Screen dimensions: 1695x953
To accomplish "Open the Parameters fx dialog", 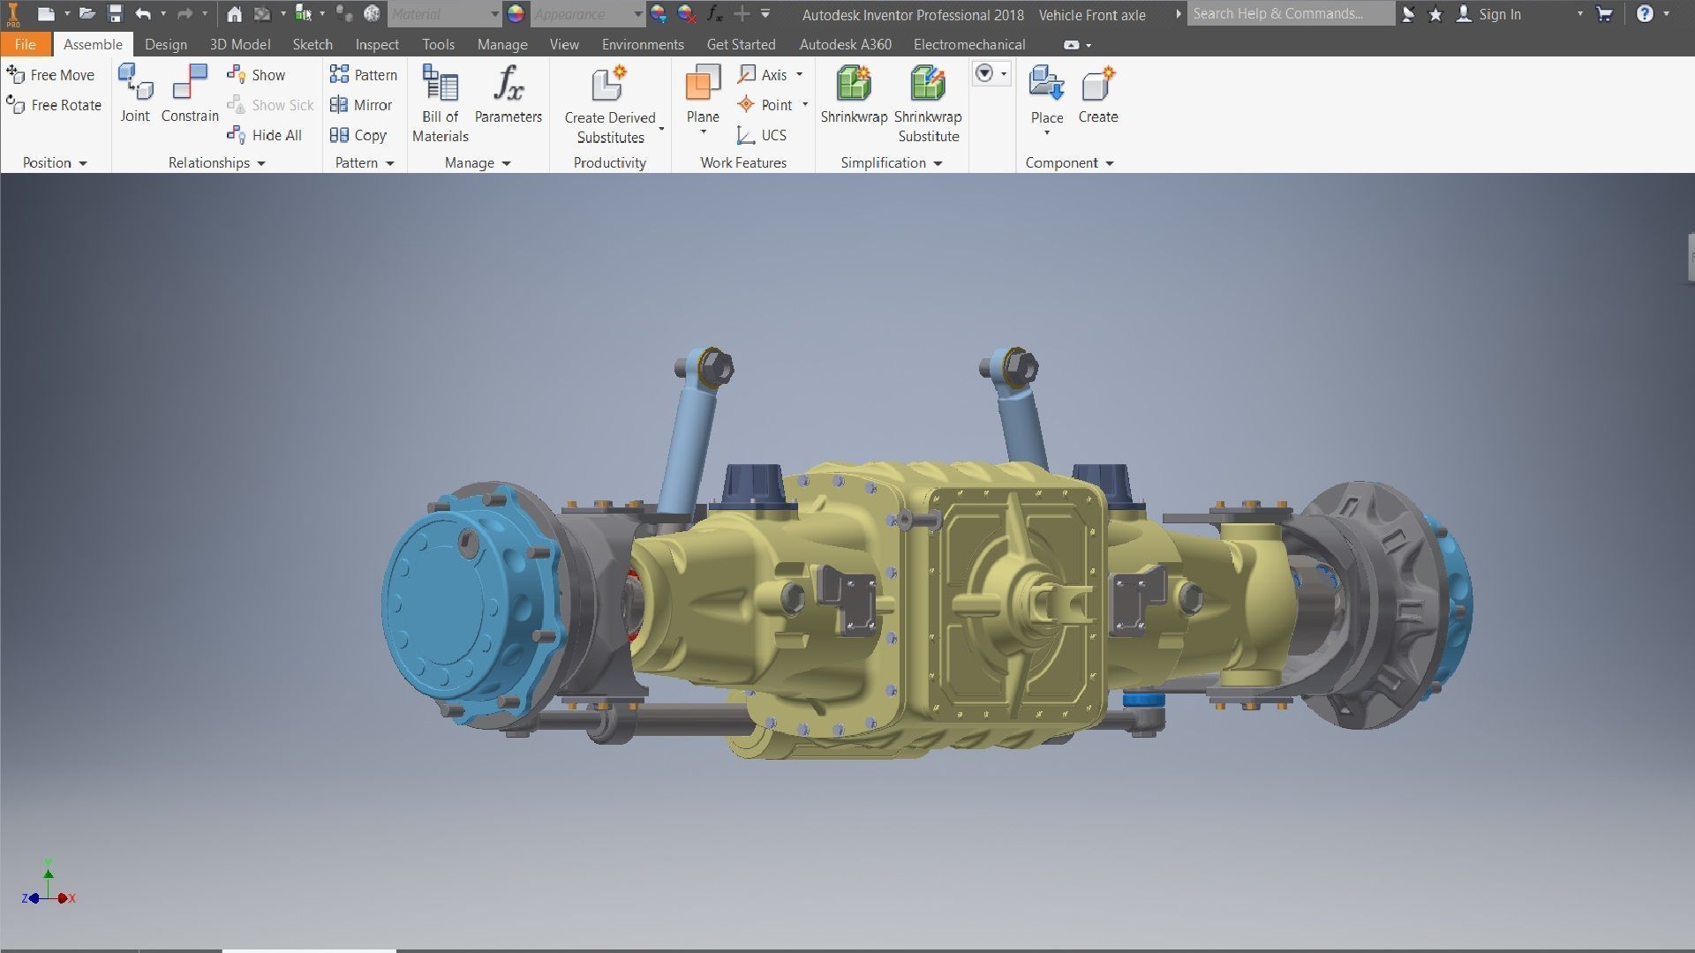I will (x=508, y=86).
